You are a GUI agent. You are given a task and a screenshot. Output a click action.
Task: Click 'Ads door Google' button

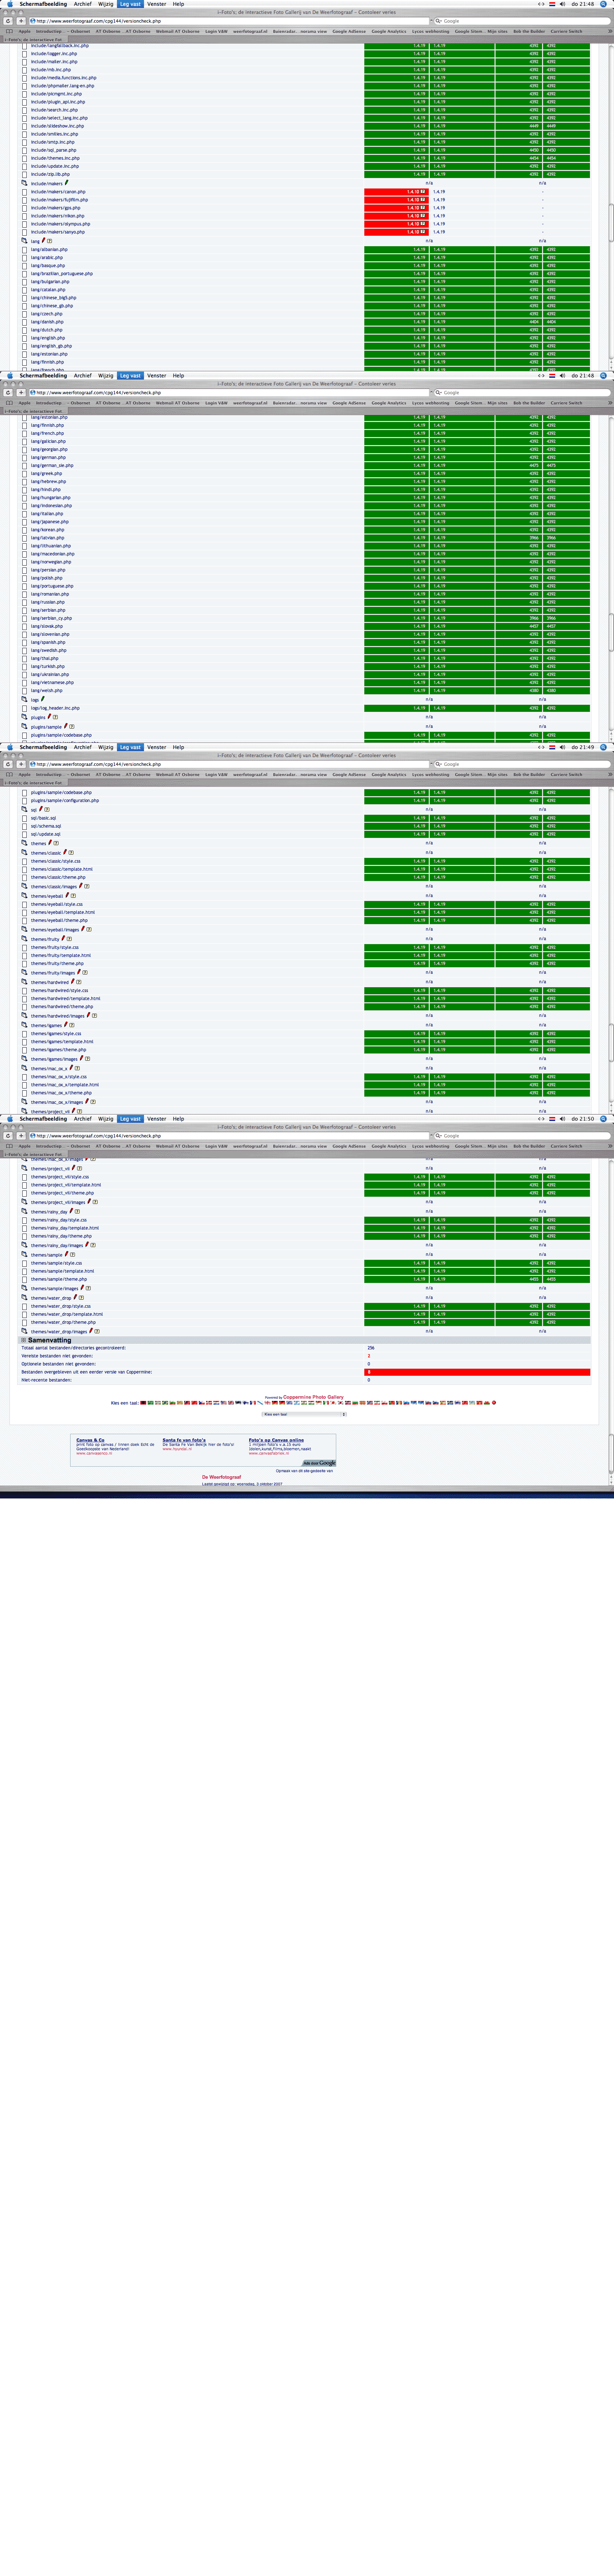[319, 1463]
